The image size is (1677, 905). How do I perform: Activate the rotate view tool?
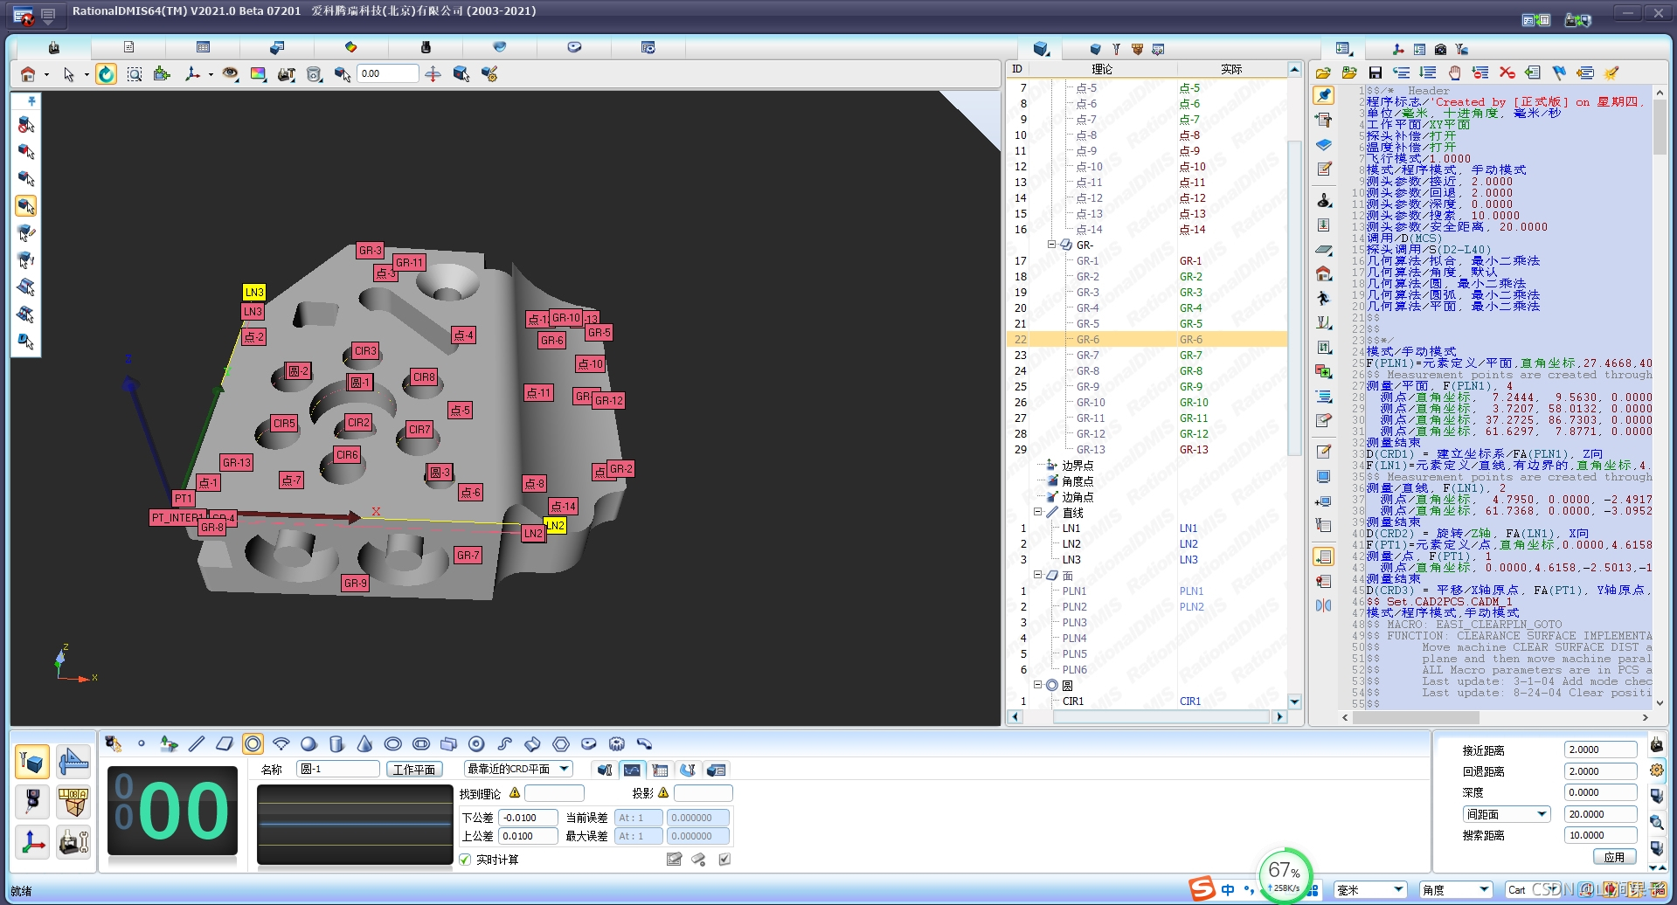pos(107,74)
